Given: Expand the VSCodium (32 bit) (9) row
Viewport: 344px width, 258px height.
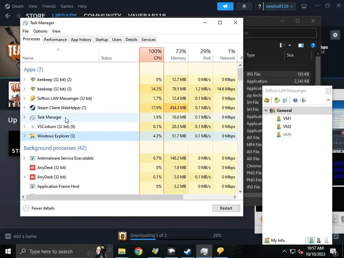Looking at the screenshot, I should pos(24,127).
